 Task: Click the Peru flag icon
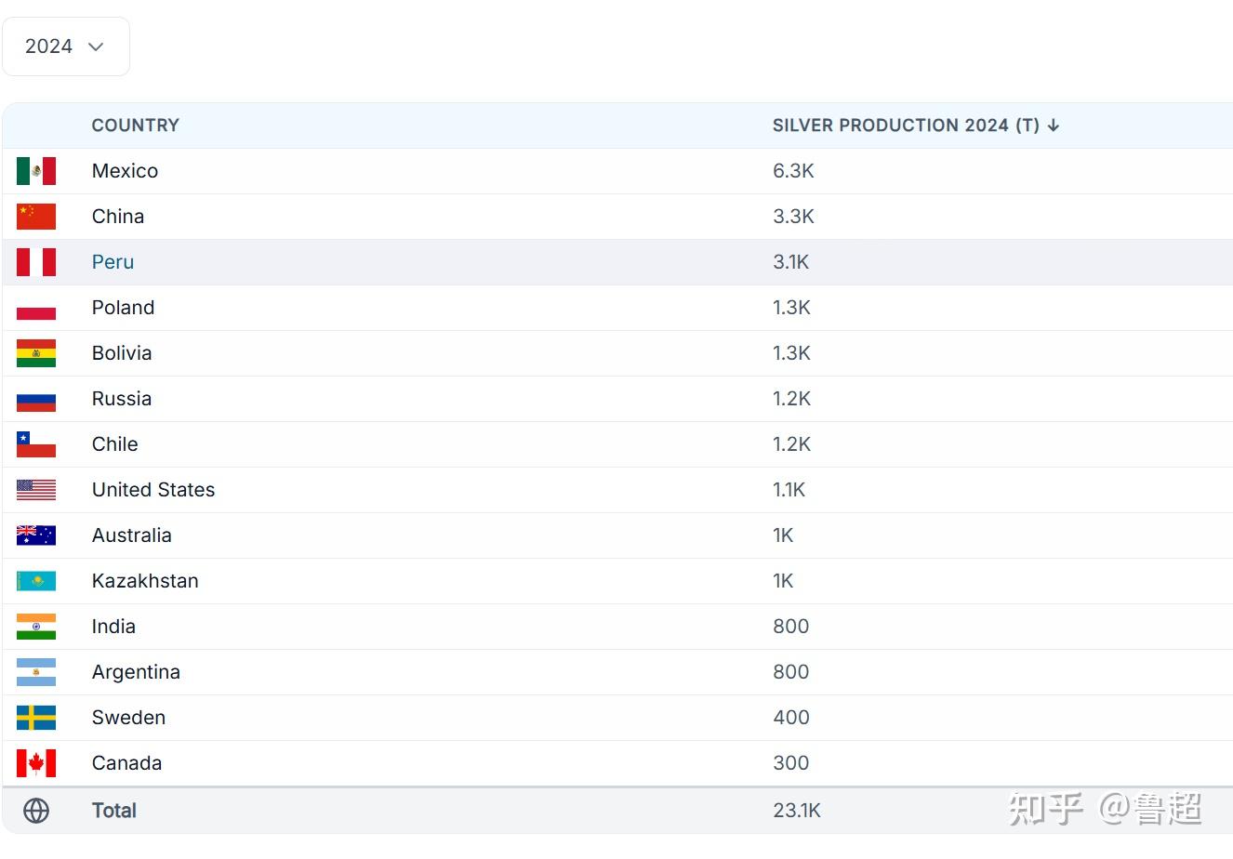[36, 262]
